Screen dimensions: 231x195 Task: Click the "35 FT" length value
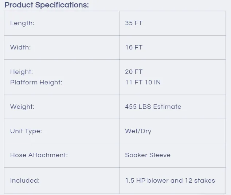pyautogui.click(x=134, y=23)
